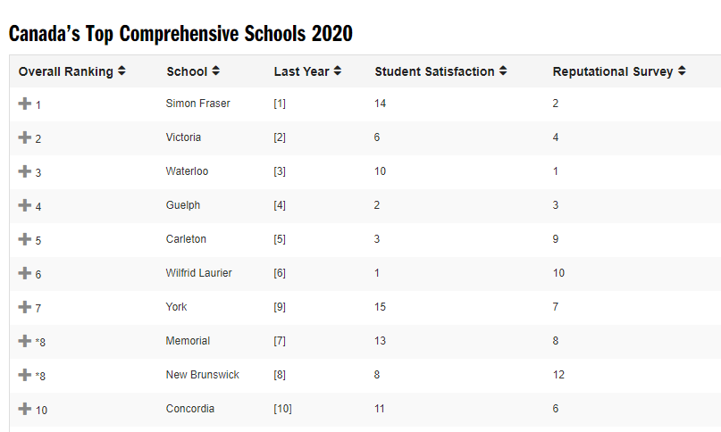Expand the Memorial row plus icon

[25, 341]
